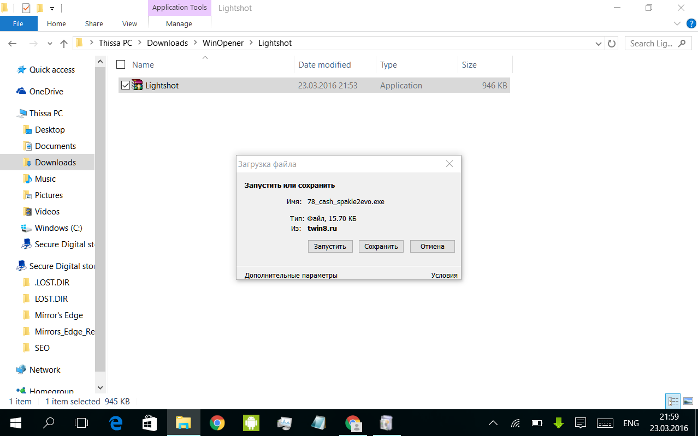Open the Action Center notifications icon
Viewport: 698px width, 436px height.
coord(581,423)
